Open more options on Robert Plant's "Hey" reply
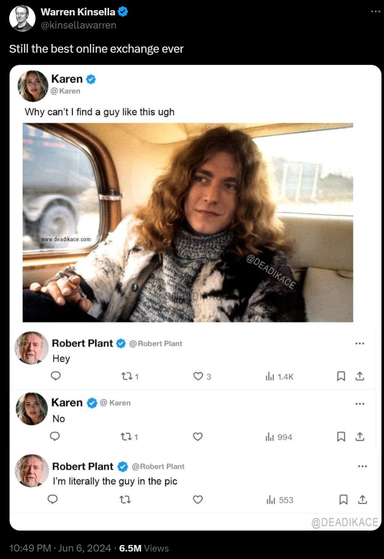This screenshot has height=559, width=384. 360,343
